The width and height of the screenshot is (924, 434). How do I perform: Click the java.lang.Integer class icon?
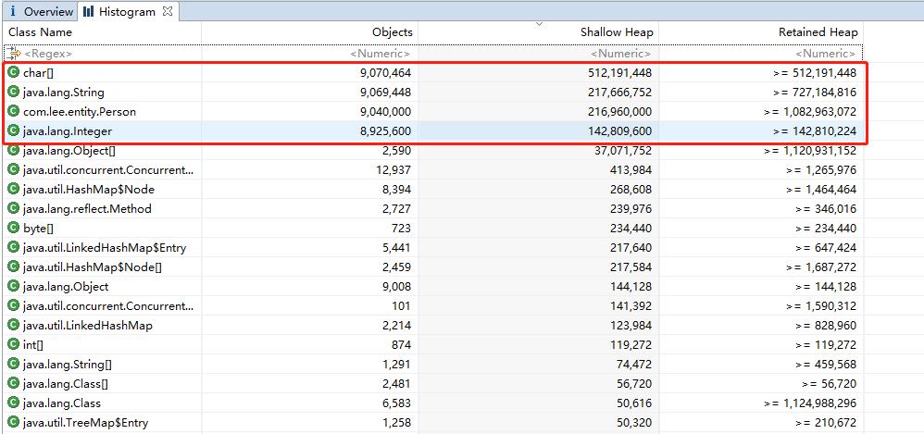(x=13, y=130)
